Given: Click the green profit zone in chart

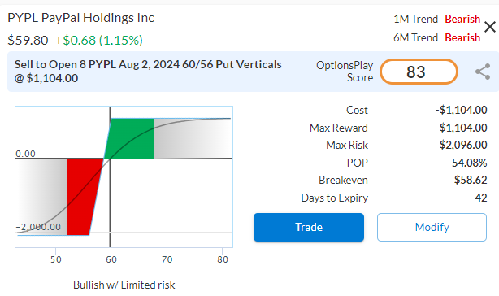Looking at the screenshot, I should click(131, 138).
